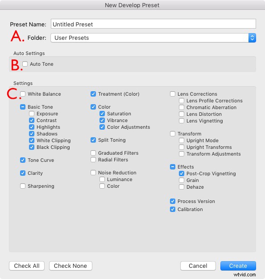Check Lens Profile Corrections
The image size is (265, 279).
182,101
